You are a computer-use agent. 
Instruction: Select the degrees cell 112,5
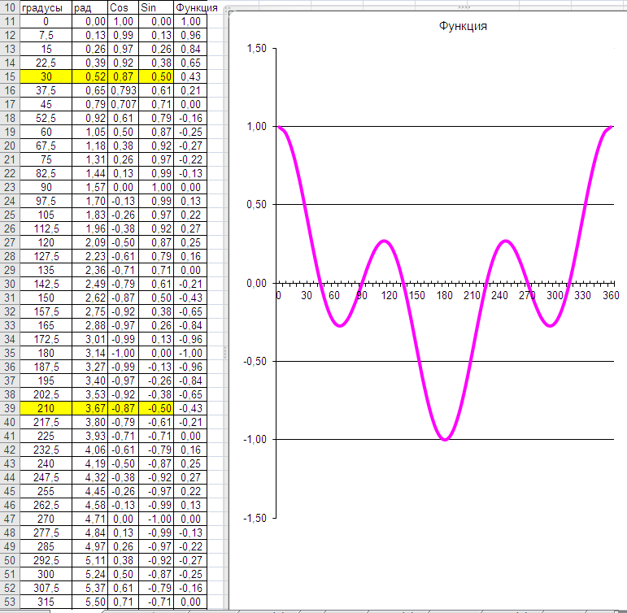point(46,228)
